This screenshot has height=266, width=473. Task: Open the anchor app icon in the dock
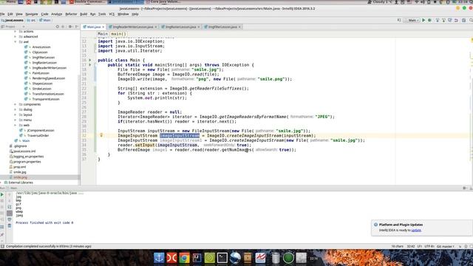click(x=159, y=258)
